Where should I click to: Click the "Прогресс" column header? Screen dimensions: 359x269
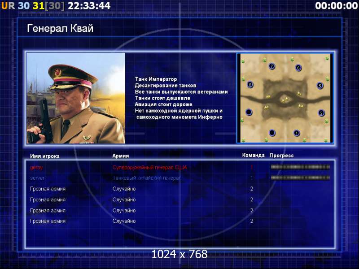281,156
